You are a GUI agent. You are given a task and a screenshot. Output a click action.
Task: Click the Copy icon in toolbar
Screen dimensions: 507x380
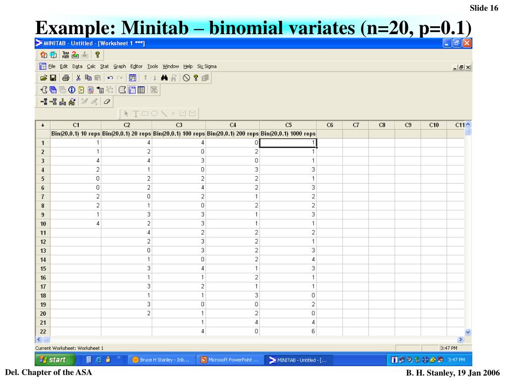coord(88,78)
